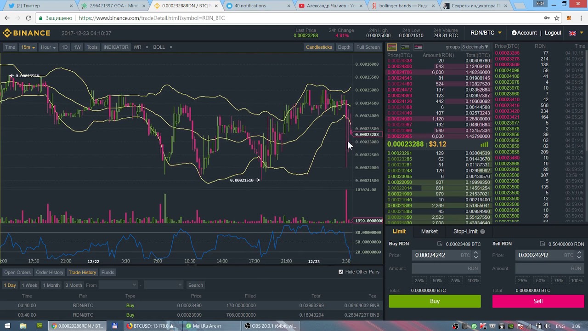The width and height of the screenshot is (588, 331).
Task: Remove the WR indicator with its x
Action: [147, 47]
